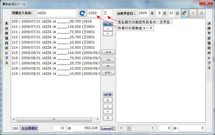The height and width of the screenshot is (135, 215).
Task: Click the right count field showing 0 before 件
Action: 165,128
